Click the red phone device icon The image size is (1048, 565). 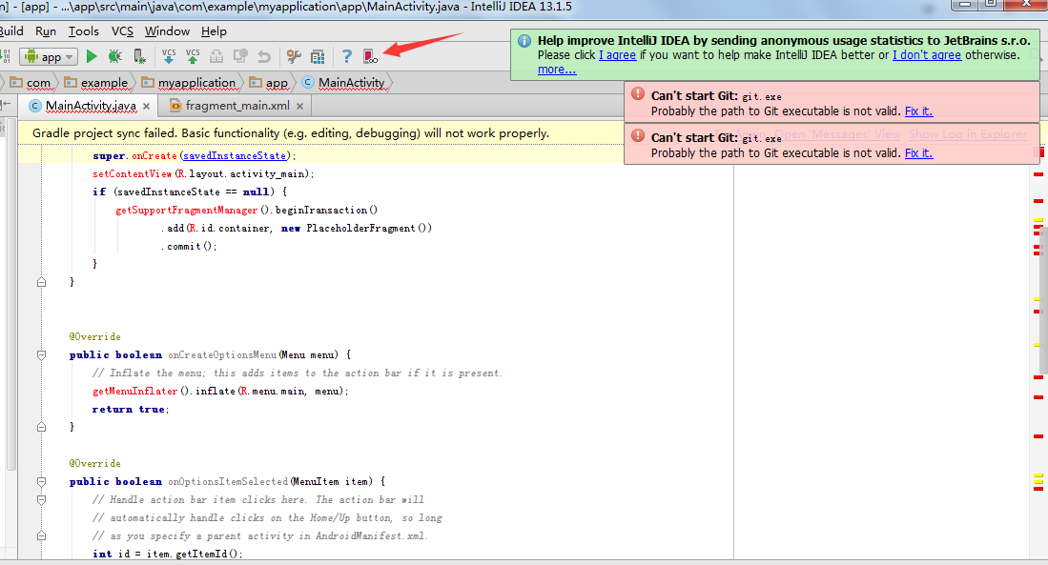[370, 57]
